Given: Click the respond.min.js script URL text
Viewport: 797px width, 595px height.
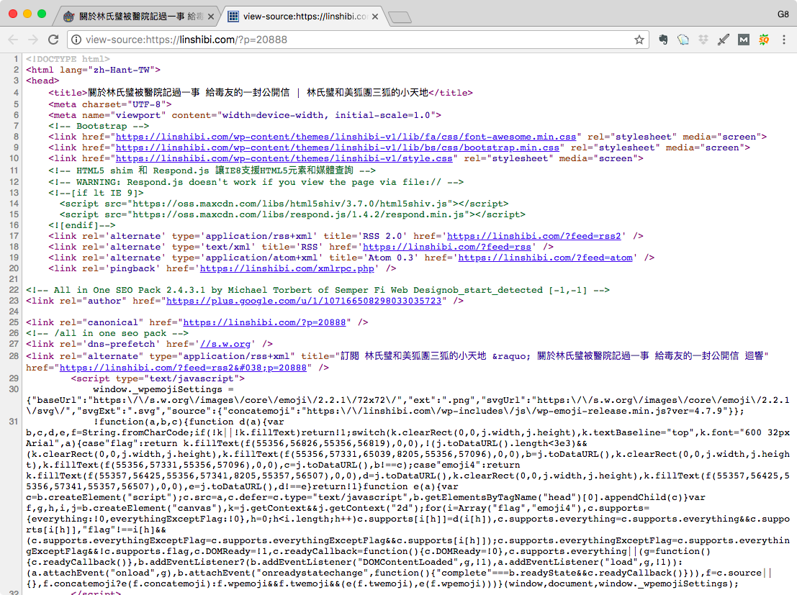Looking at the screenshot, I should click(298, 214).
